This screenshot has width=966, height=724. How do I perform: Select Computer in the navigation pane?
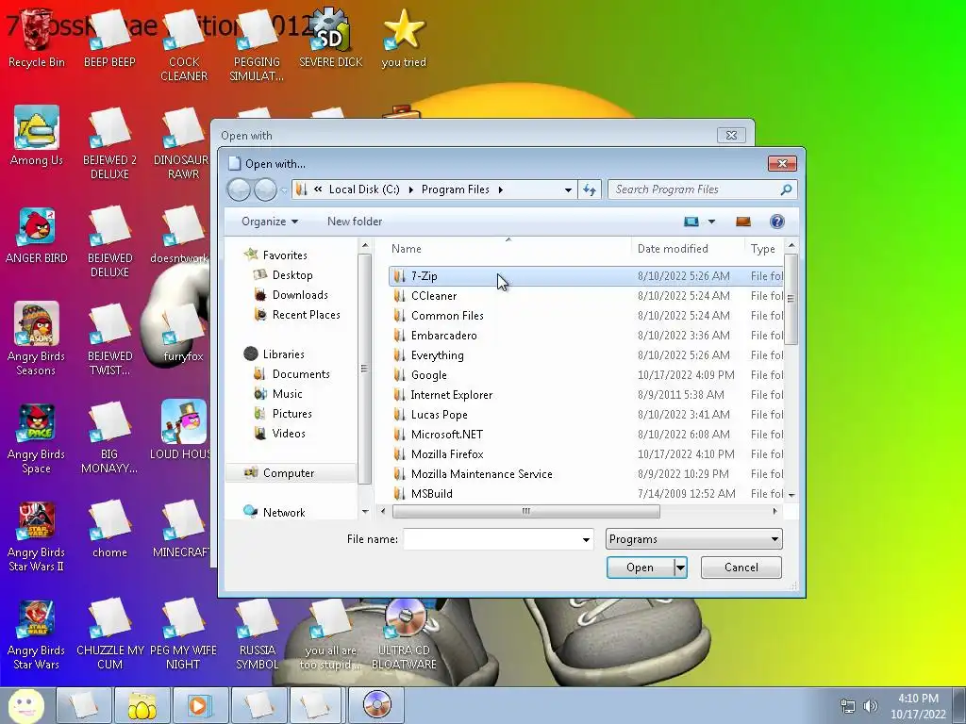(x=289, y=473)
